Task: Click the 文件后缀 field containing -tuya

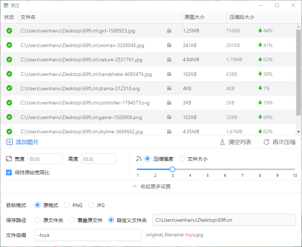Action: (x=88, y=235)
